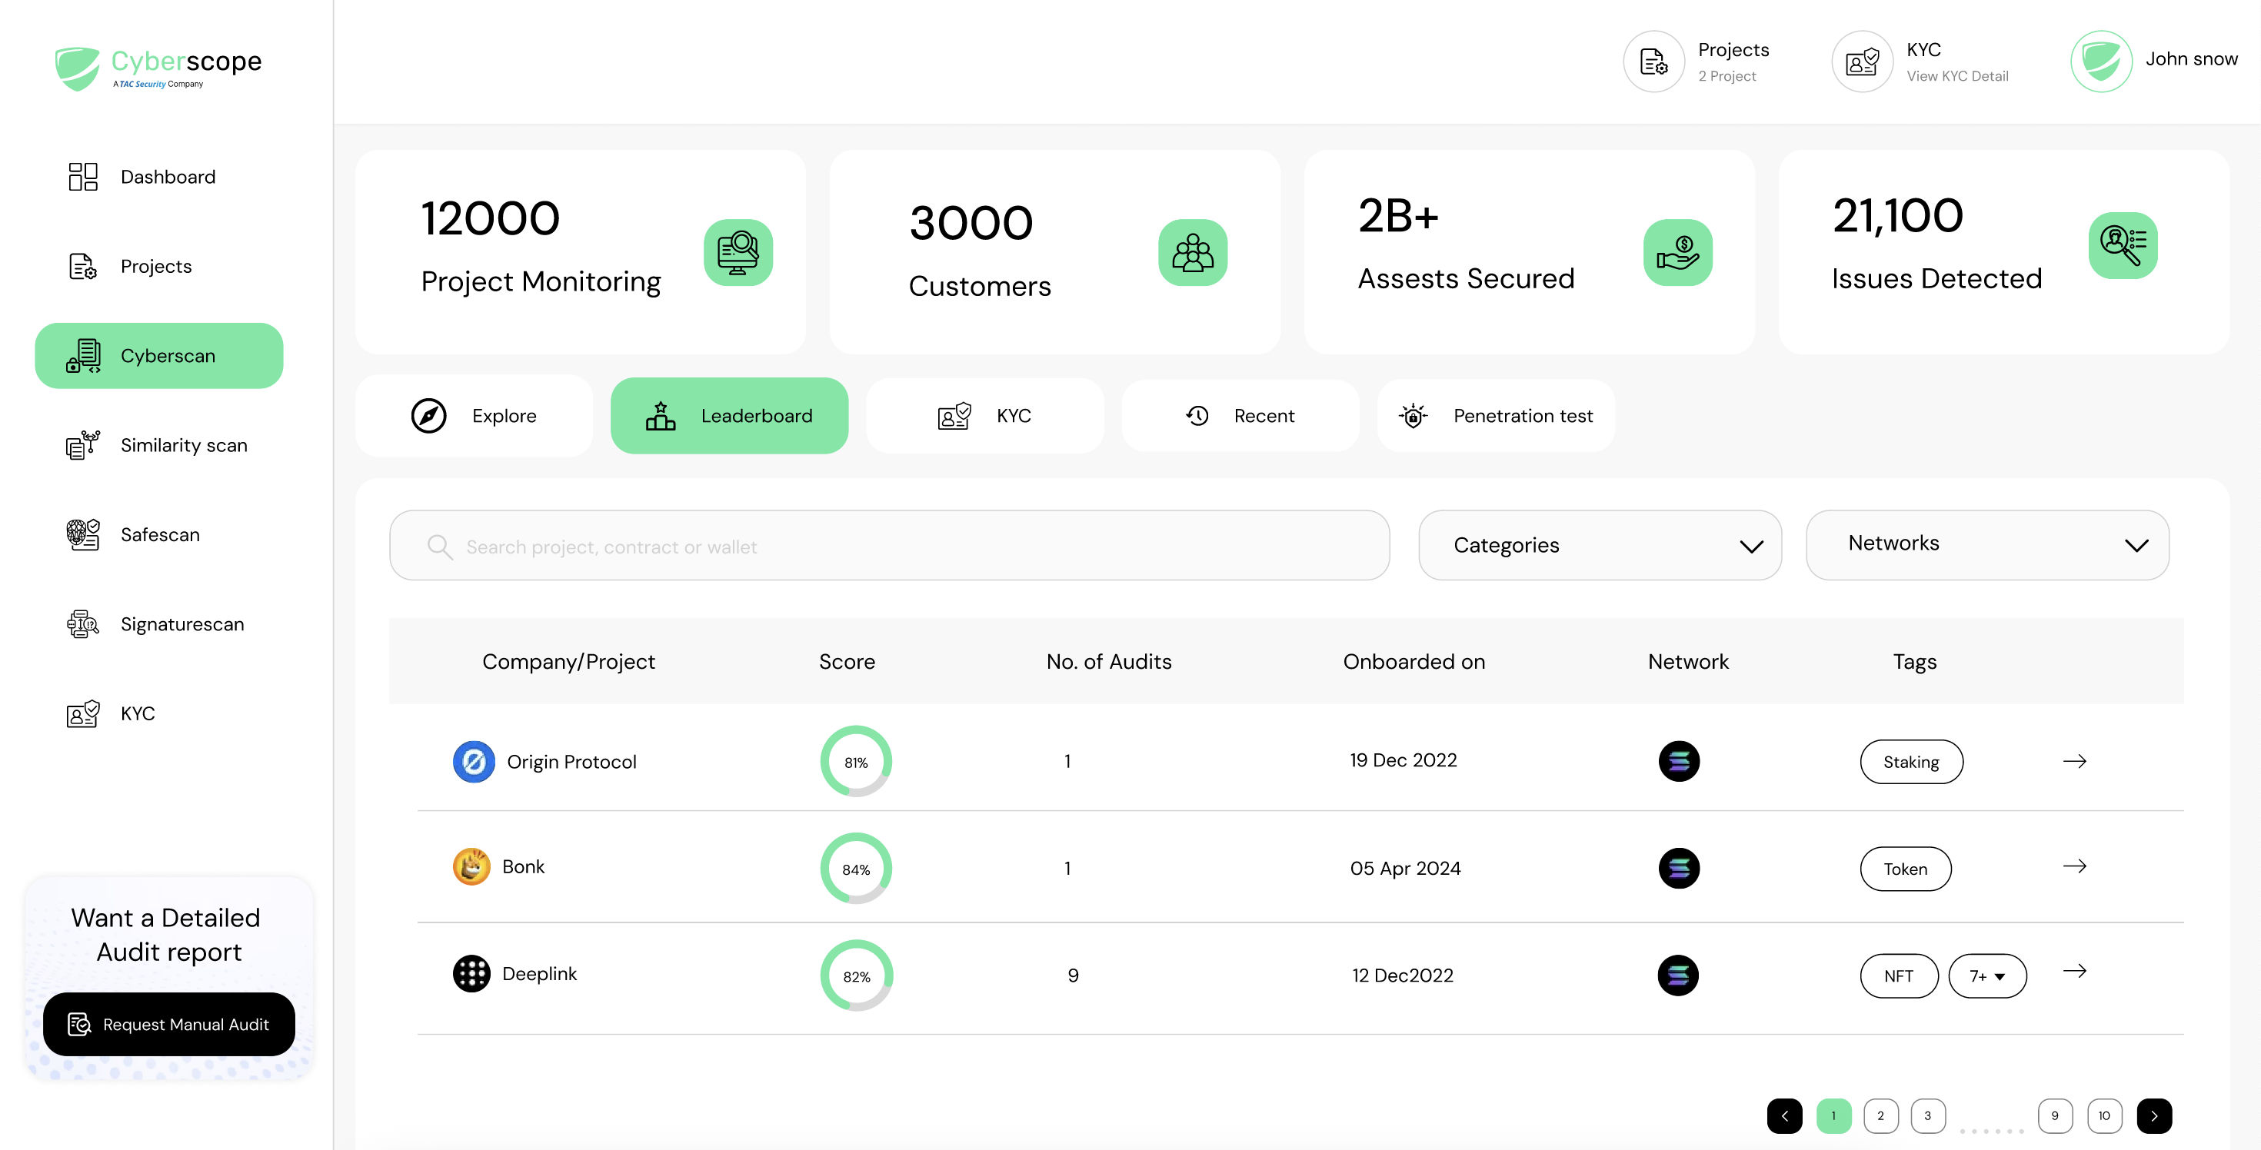The height and width of the screenshot is (1150, 2261).
Task: Click Request Manual Audit button
Action: (168, 1024)
